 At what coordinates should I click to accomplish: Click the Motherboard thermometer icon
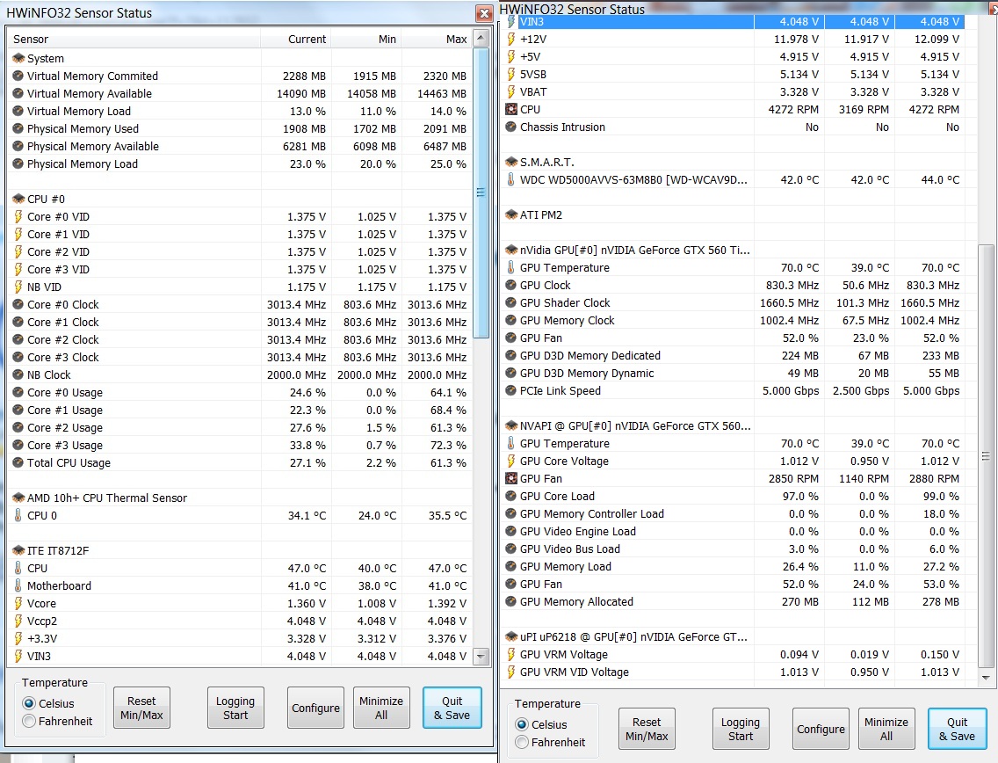tap(18, 586)
